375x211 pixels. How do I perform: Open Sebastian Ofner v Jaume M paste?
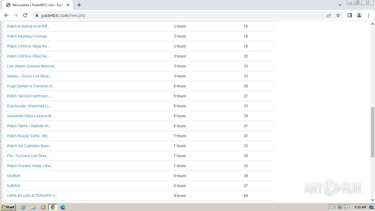(30, 116)
